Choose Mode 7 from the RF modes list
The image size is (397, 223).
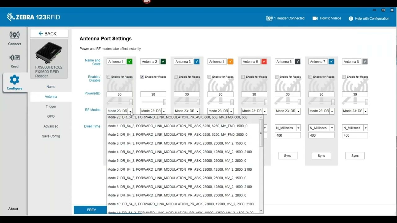(x=183, y=178)
